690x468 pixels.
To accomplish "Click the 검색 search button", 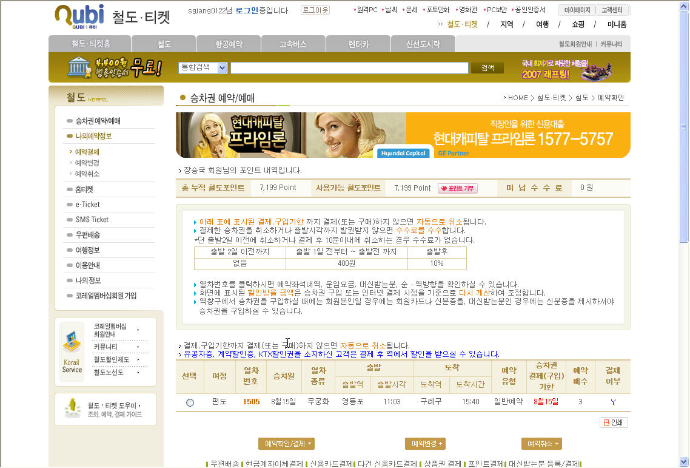I will click(487, 67).
